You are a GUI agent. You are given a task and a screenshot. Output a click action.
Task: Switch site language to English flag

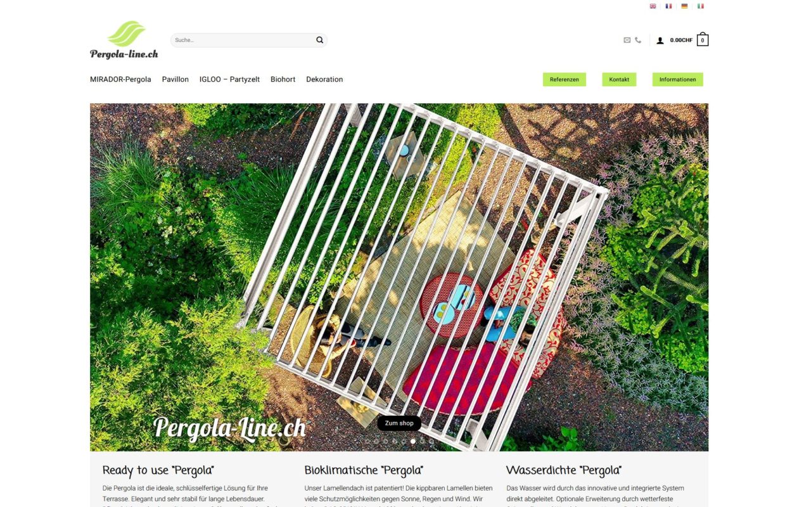(653, 6)
